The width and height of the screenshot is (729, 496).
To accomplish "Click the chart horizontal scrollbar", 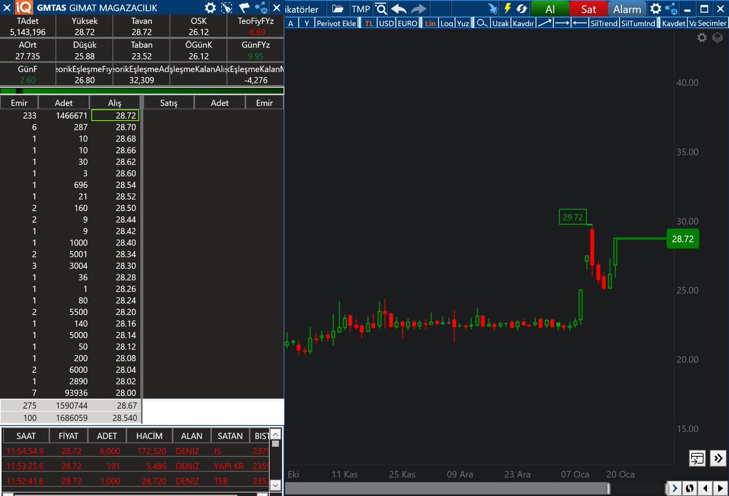I will pyautogui.click(x=447, y=488).
